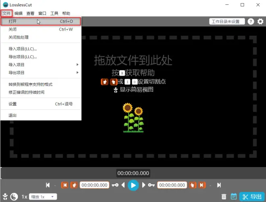266x202 pixels.
Task: Select 关闭批处理 menu entry
Action: click(41, 37)
